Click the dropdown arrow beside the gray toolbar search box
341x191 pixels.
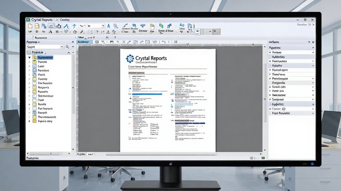[x=210, y=31]
